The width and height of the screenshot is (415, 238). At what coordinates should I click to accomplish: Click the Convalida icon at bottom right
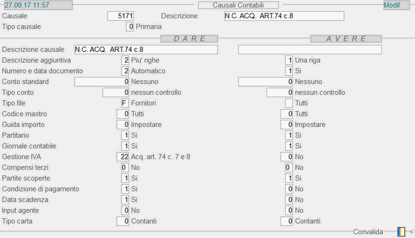pos(401,232)
